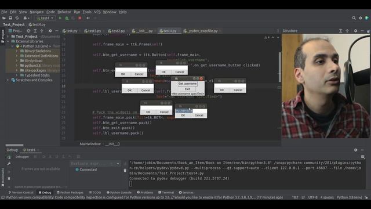Open Project panel options gear
Viewport: 371px width, 209px height.
pyautogui.click(x=50, y=31)
